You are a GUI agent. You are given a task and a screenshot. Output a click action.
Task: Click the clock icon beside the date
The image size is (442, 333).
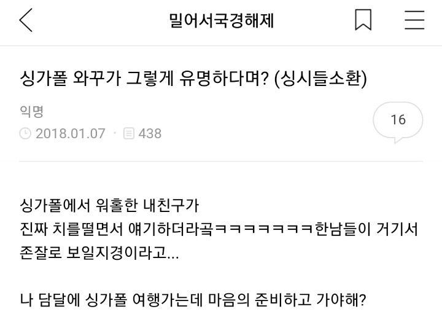(x=25, y=133)
